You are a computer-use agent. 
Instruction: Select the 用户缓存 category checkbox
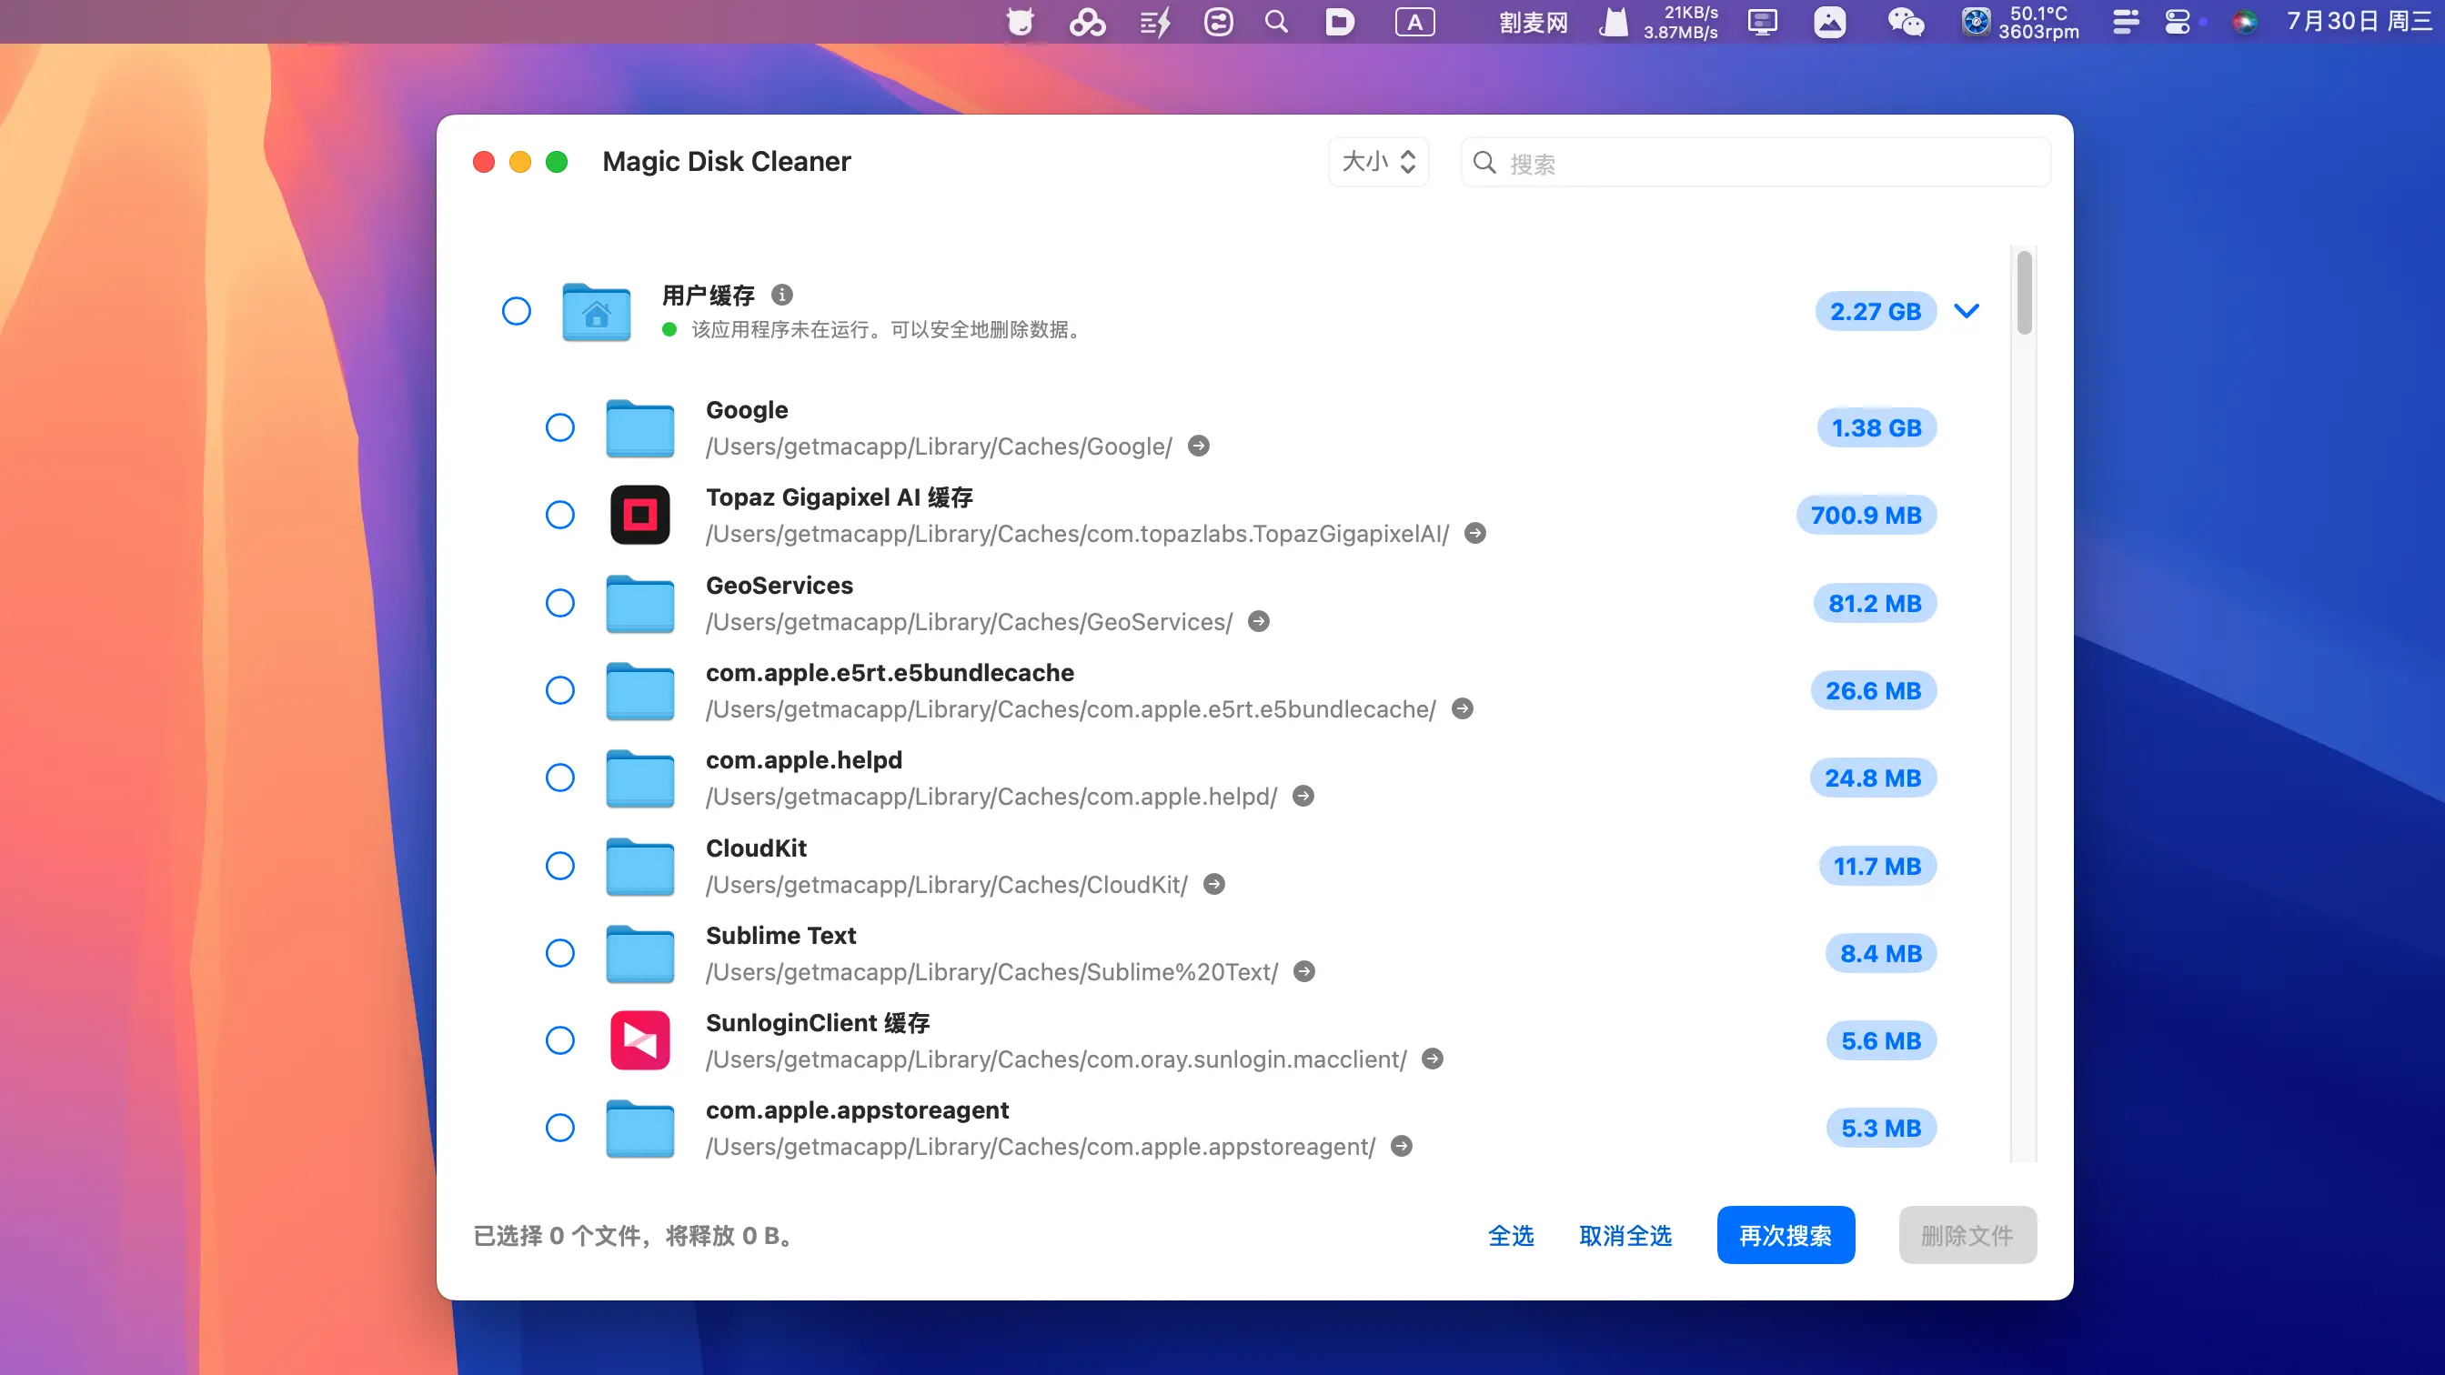517,311
